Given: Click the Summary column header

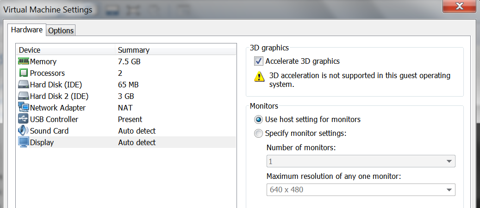Looking at the screenshot, I should pos(134,50).
